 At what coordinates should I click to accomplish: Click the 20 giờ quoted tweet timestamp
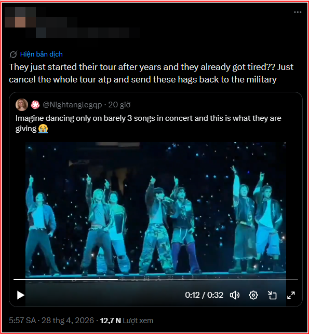[119, 105]
